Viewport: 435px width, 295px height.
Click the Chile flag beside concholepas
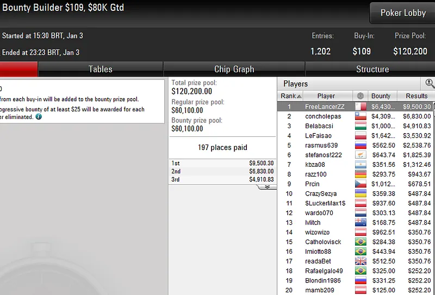(361, 116)
